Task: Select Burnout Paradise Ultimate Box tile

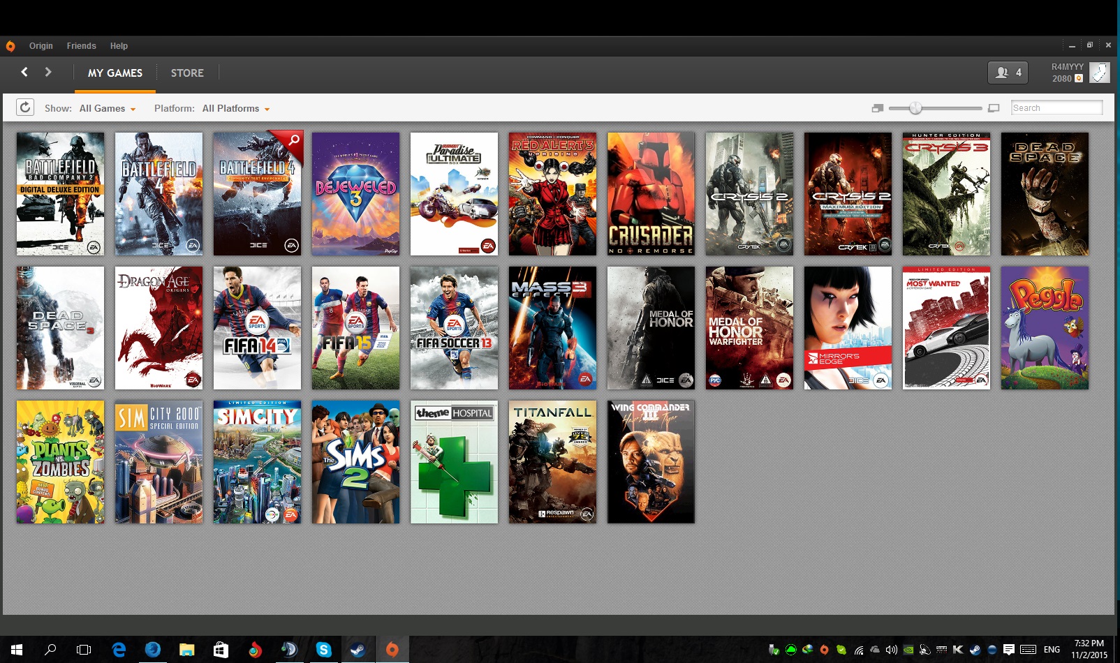Action: (x=455, y=194)
